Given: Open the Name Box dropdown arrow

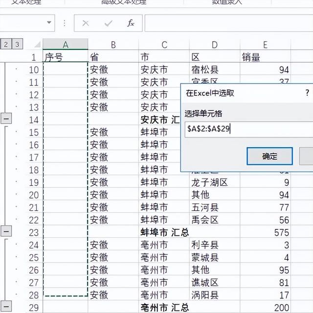Looking at the screenshot, I should pos(49,22).
